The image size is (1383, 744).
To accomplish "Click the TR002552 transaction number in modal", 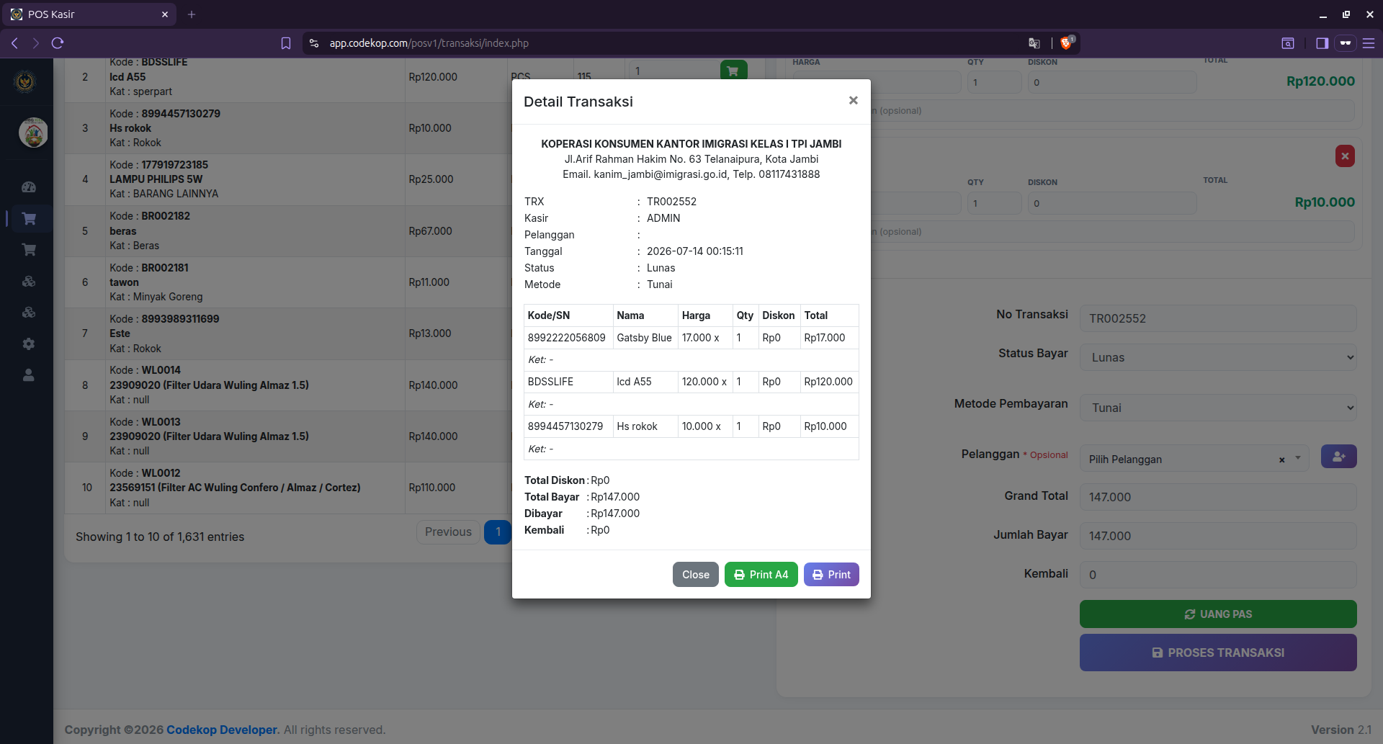I will pyautogui.click(x=671, y=202).
